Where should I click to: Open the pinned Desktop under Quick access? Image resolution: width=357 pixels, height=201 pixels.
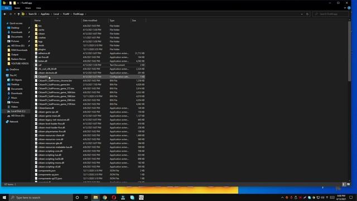coord(15,28)
